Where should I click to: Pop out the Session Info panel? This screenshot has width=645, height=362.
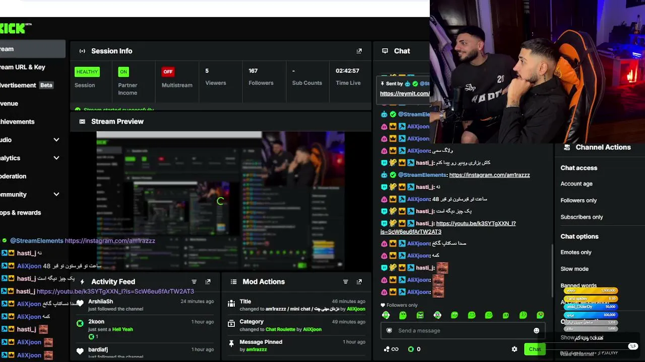click(x=359, y=51)
